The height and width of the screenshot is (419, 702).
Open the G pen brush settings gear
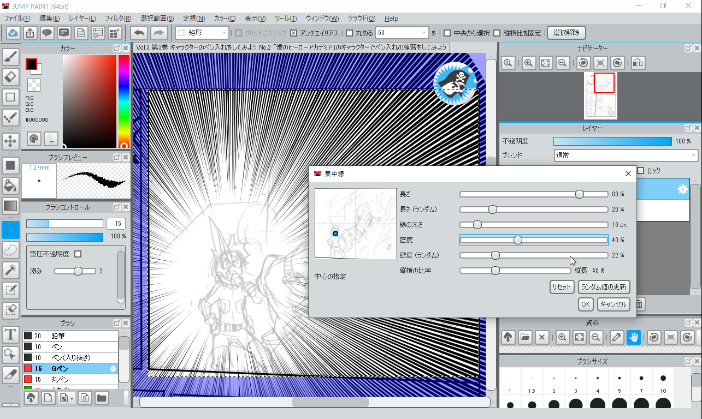point(113,369)
